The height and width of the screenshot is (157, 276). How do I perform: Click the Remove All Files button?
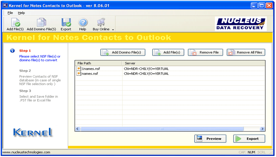point(246,52)
